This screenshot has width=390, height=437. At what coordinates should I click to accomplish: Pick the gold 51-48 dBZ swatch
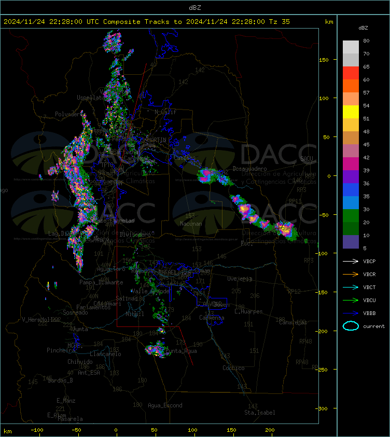coord(351,125)
